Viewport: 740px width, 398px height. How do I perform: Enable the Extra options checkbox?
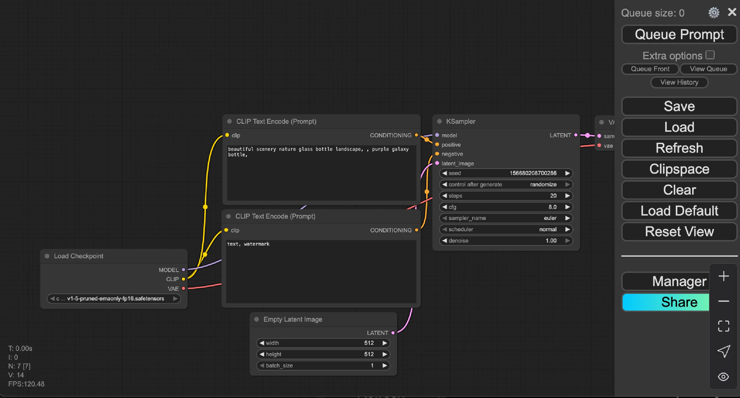pyautogui.click(x=710, y=55)
